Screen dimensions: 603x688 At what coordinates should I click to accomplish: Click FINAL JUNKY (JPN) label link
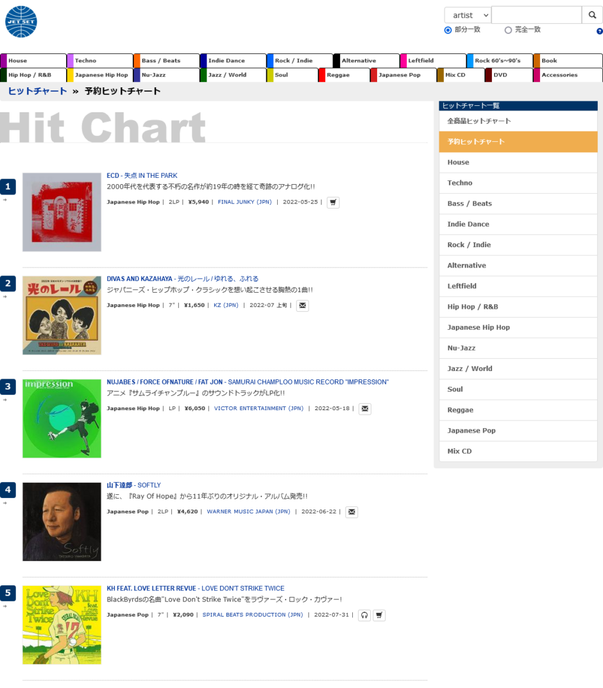(244, 202)
